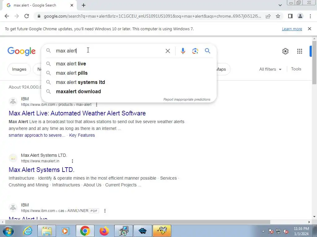Switch to Chrome in the taskbar

click(85, 231)
